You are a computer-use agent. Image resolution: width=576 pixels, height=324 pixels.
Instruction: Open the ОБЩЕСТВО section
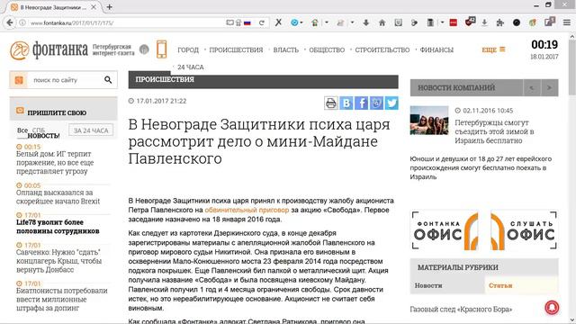tap(327, 50)
